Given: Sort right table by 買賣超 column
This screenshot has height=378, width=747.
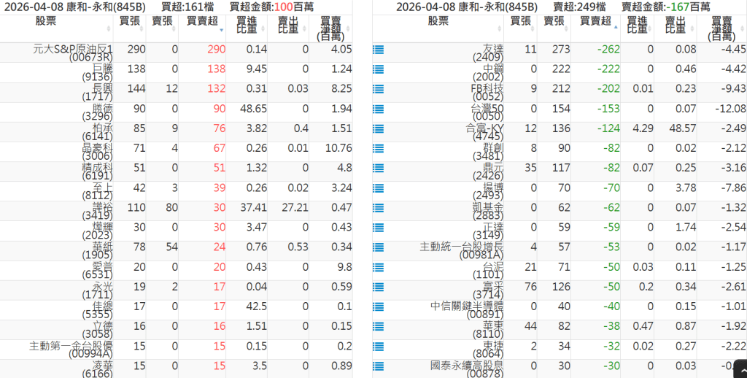Looking at the screenshot, I should (595, 22).
